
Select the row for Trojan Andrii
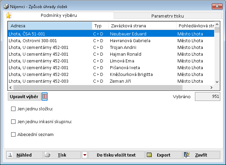(111, 47)
